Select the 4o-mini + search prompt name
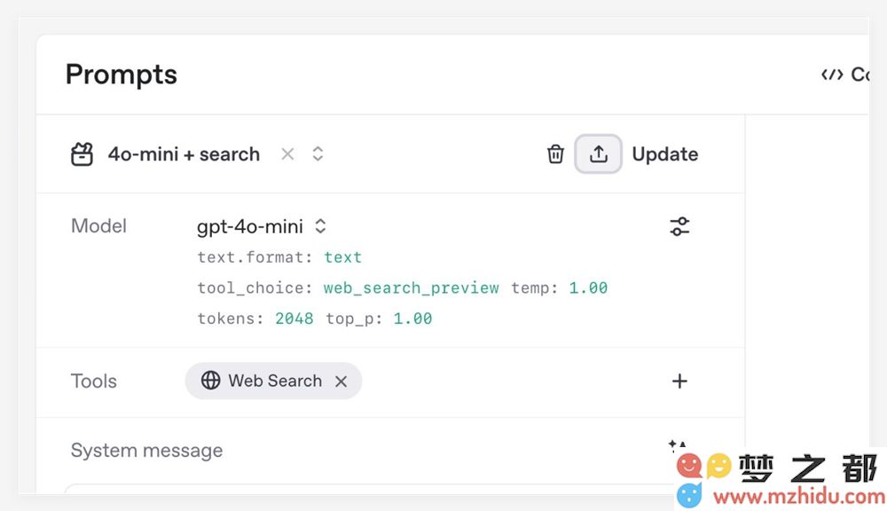This screenshot has height=511, width=887. click(x=184, y=154)
